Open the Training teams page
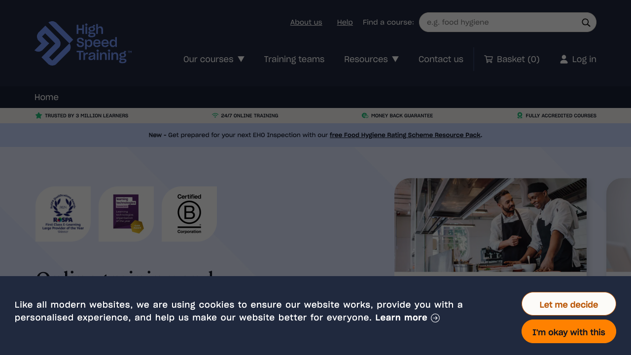631x355 pixels. click(294, 59)
